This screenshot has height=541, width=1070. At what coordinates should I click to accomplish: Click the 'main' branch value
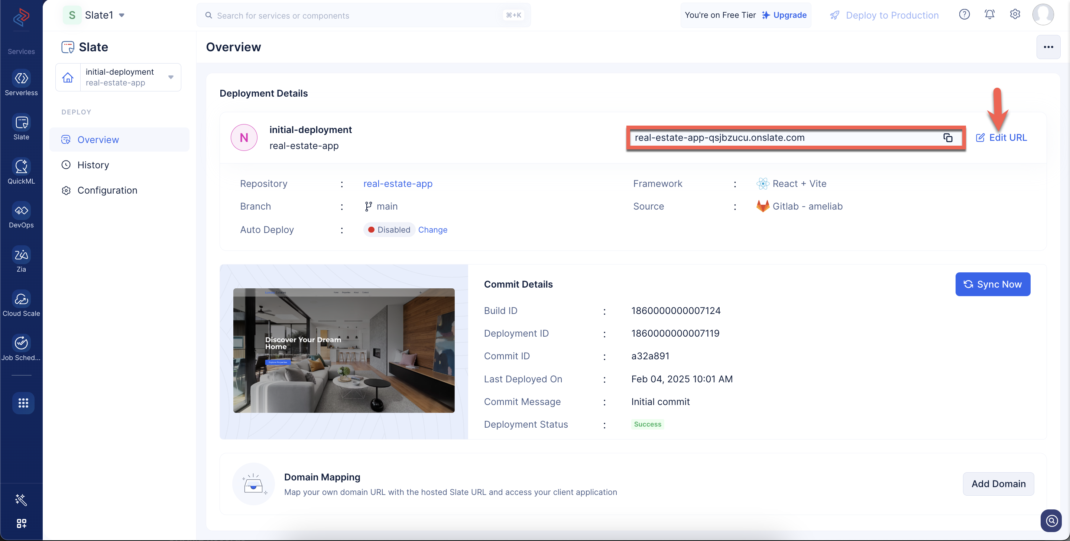(x=387, y=207)
